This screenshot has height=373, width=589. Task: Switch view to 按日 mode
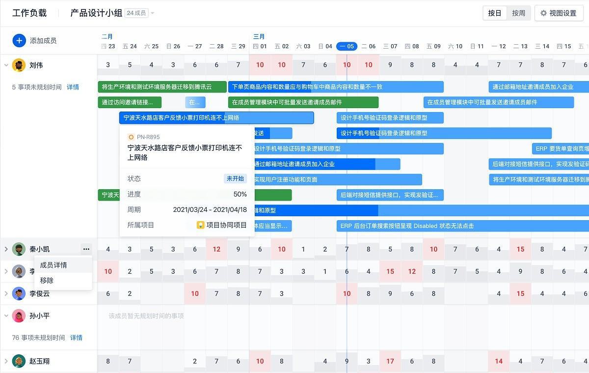(x=494, y=13)
